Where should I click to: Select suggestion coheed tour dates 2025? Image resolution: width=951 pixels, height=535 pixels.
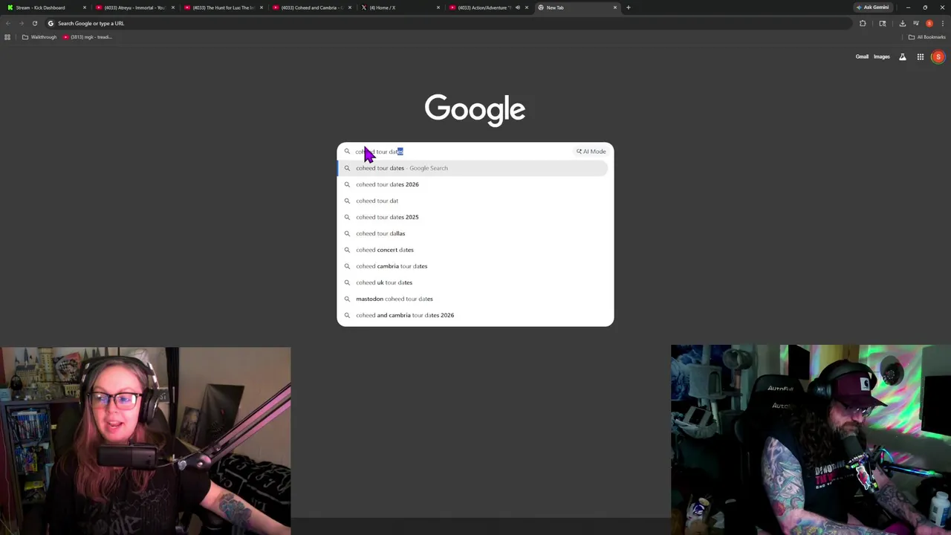pyautogui.click(x=473, y=217)
